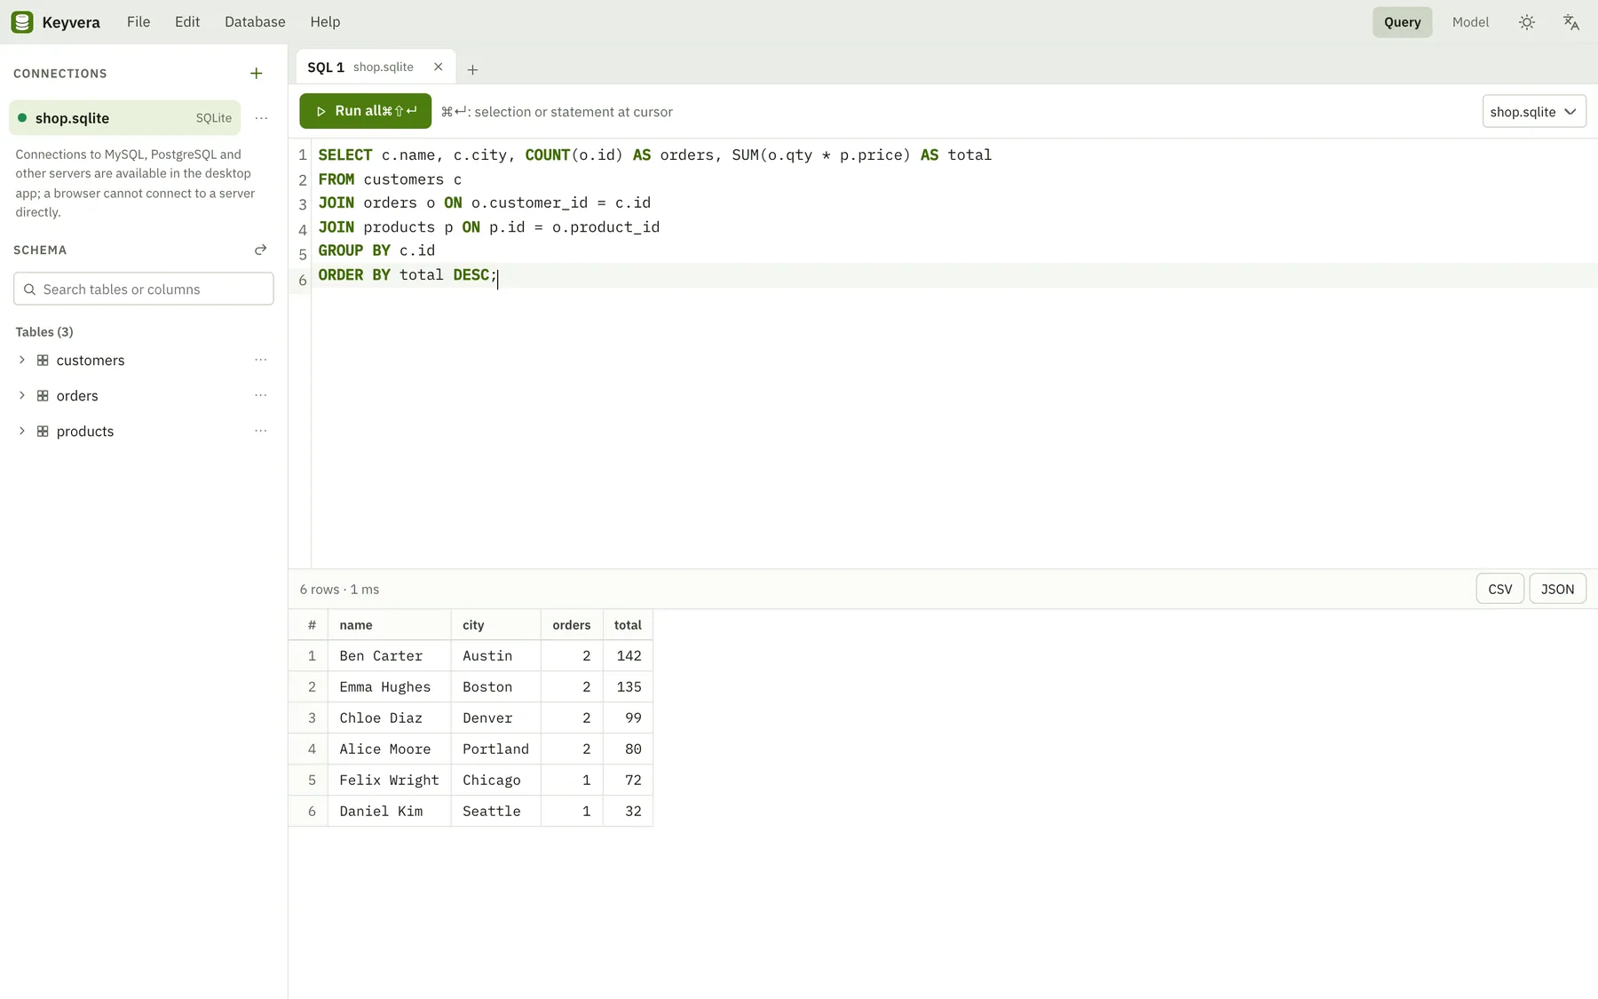Expand the orders table chevron
Image resolution: width=1598 pixels, height=999 pixels.
(22, 396)
